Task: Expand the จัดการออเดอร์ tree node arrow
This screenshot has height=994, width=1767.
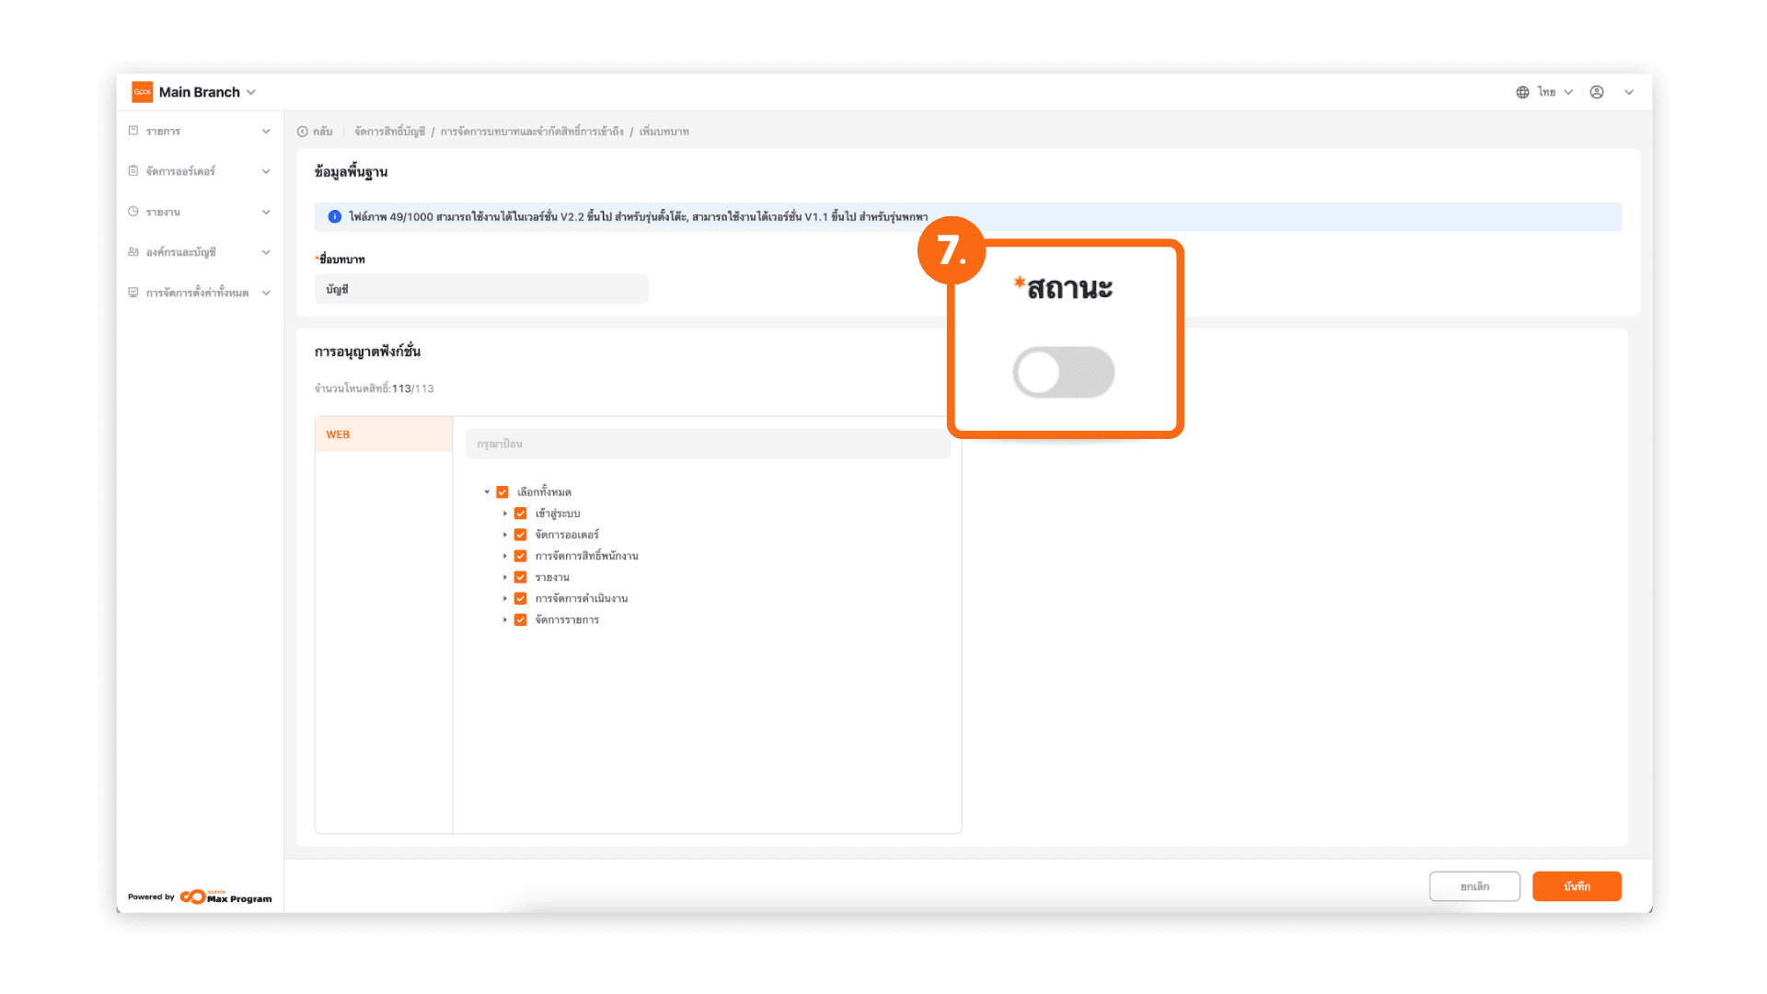Action: point(505,535)
